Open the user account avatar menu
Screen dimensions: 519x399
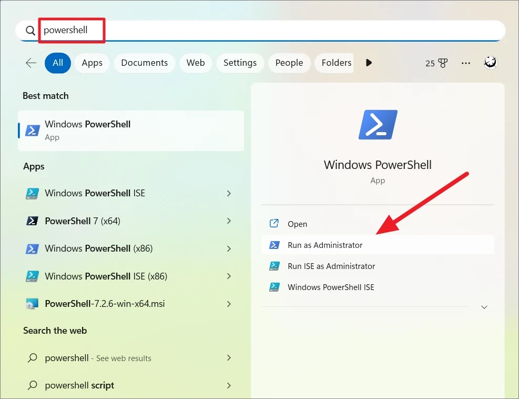490,62
